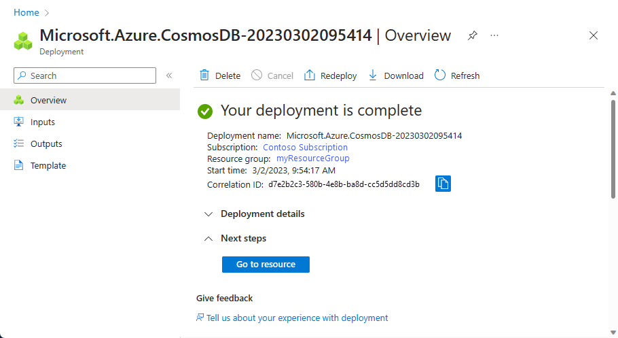Click the Home breadcrumb link
The width and height of the screenshot is (618, 338).
[x=26, y=12]
